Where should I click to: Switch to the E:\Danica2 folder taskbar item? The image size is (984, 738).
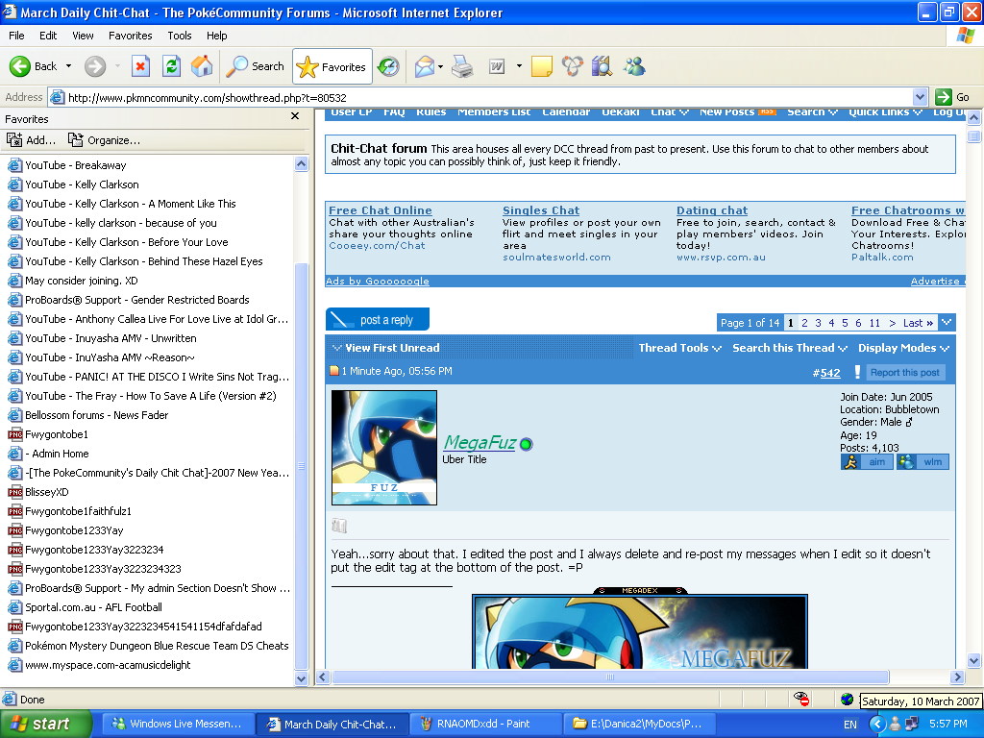tap(637, 725)
